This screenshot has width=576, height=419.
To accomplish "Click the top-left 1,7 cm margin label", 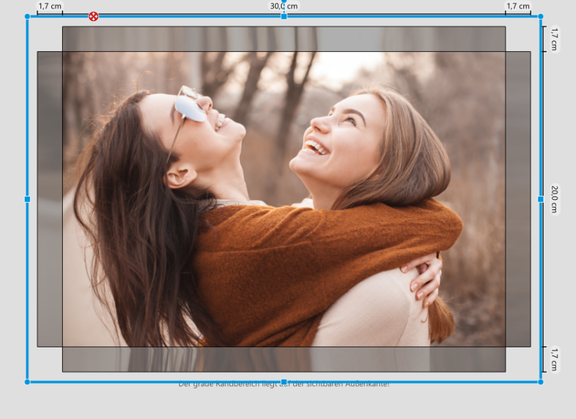I will coord(50,6).
